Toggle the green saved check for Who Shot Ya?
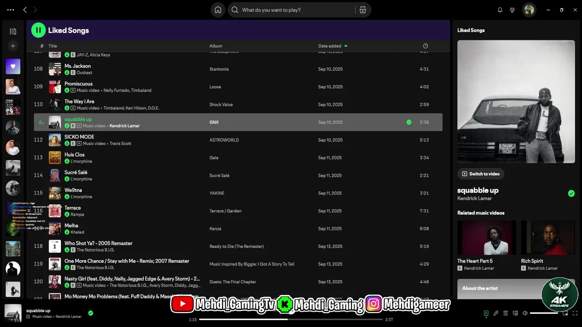Viewport: 582px width, 327px height. [67, 250]
